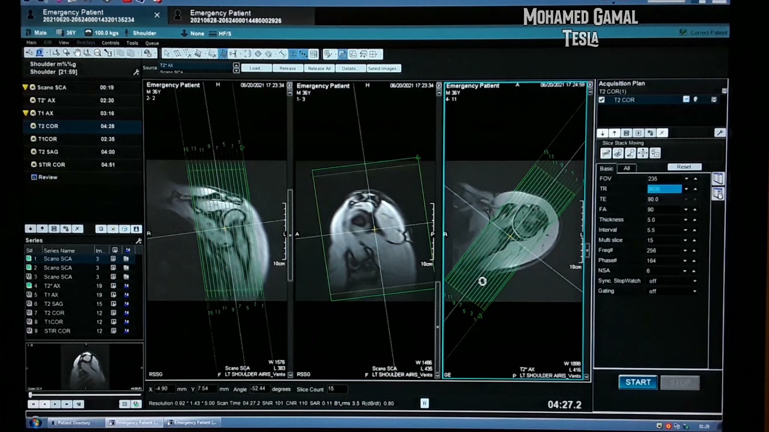Toggle status icon of series 1 Scano SCA
The width and height of the screenshot is (769, 432).
pos(29,259)
